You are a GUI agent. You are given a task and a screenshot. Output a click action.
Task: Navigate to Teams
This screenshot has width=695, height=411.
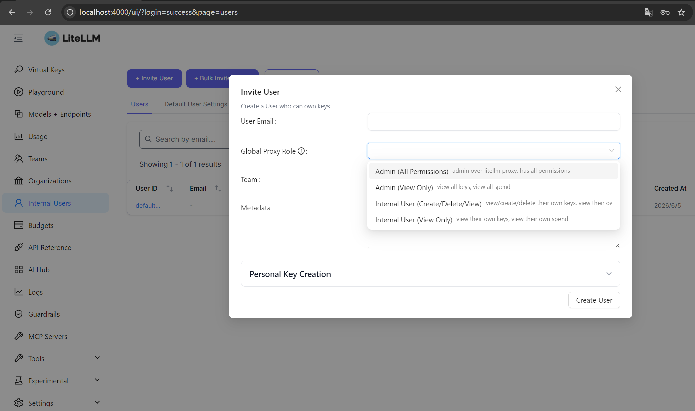coord(38,159)
